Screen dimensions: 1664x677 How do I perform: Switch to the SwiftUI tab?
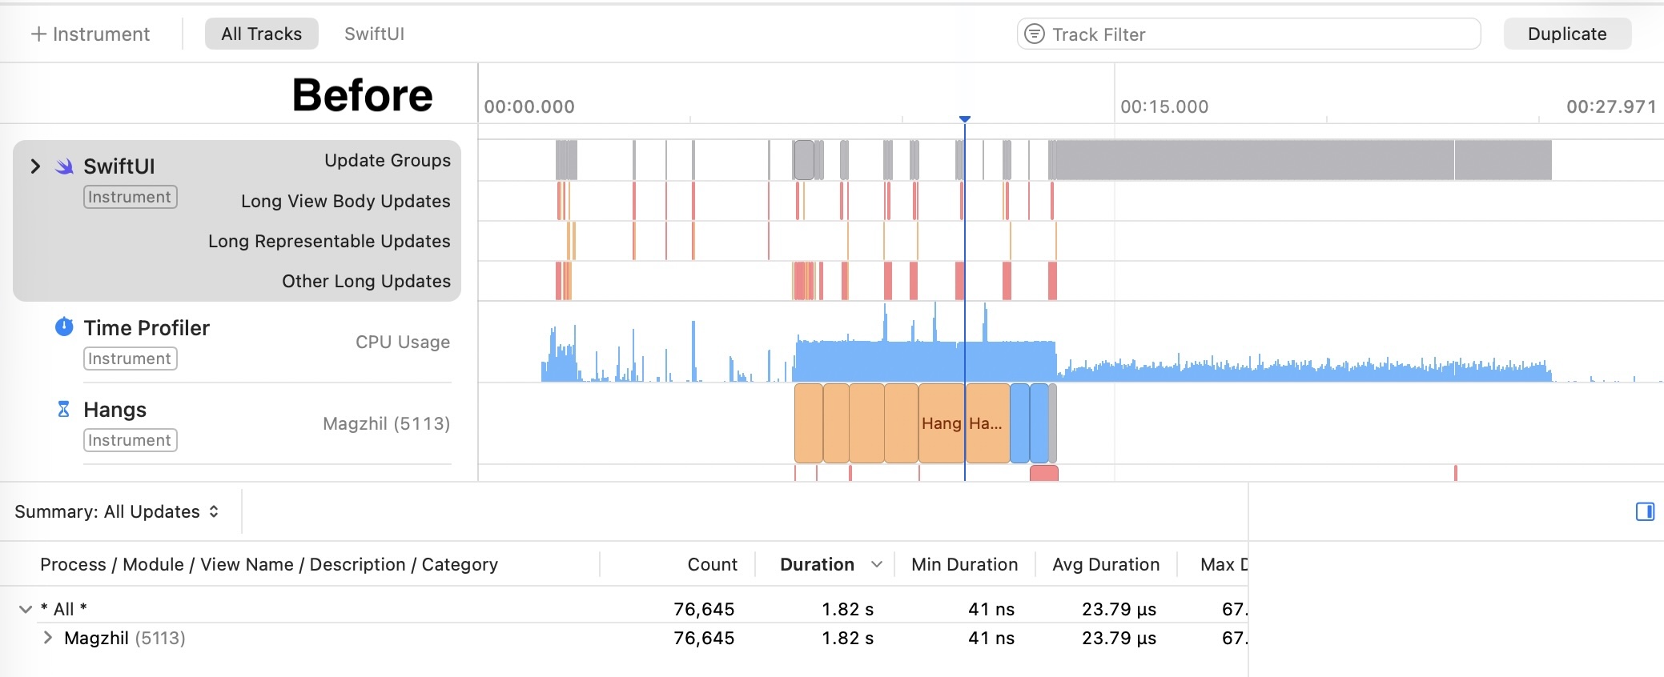point(374,34)
